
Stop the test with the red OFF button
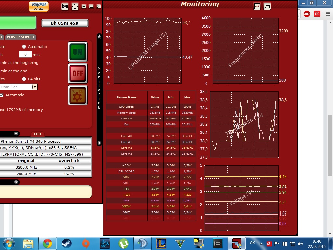coord(78,74)
